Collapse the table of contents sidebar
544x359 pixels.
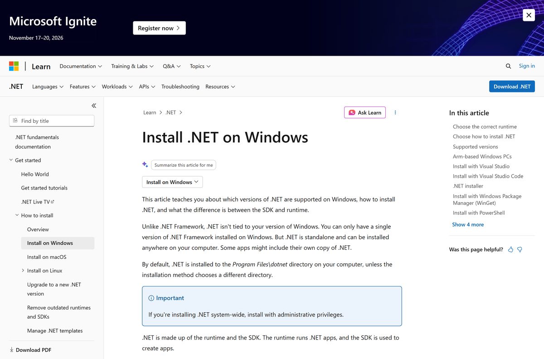point(94,106)
